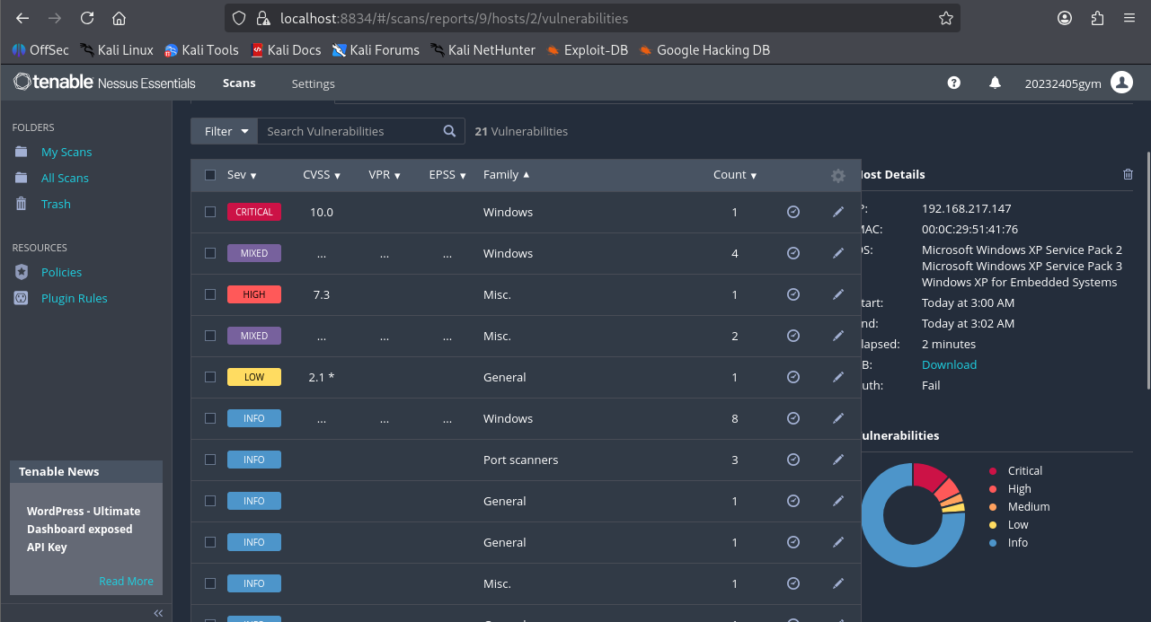This screenshot has height=622, width=1151.
Task: Check the CRITICAL Windows row checkbox
Action: point(210,212)
